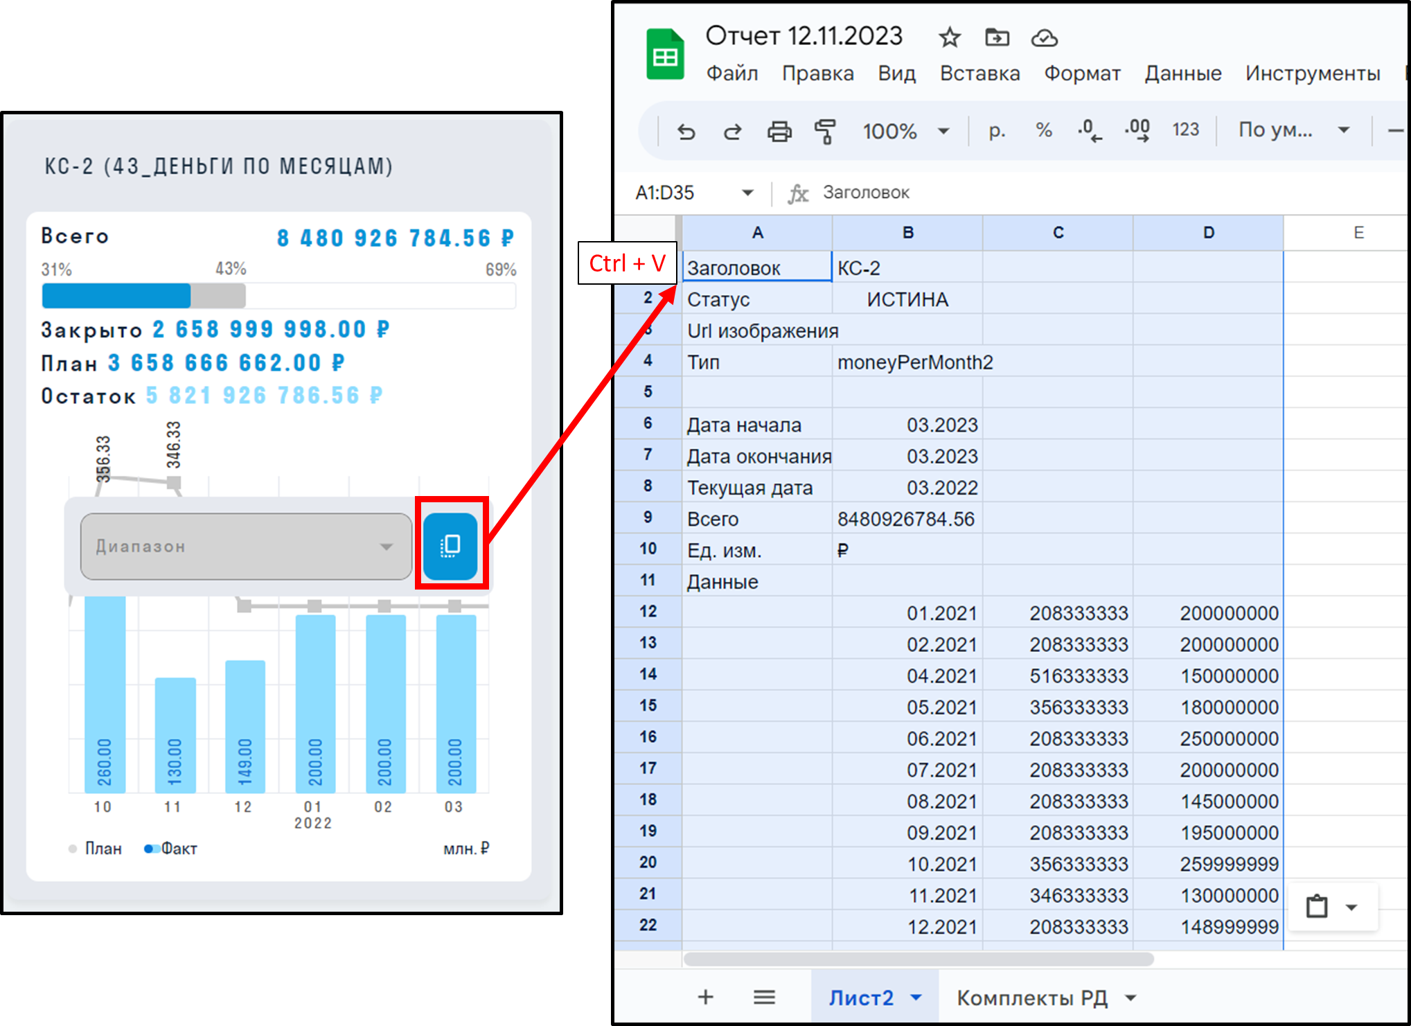The image size is (1411, 1026).
Task: Click the Дата начала cell
Action: click(757, 425)
